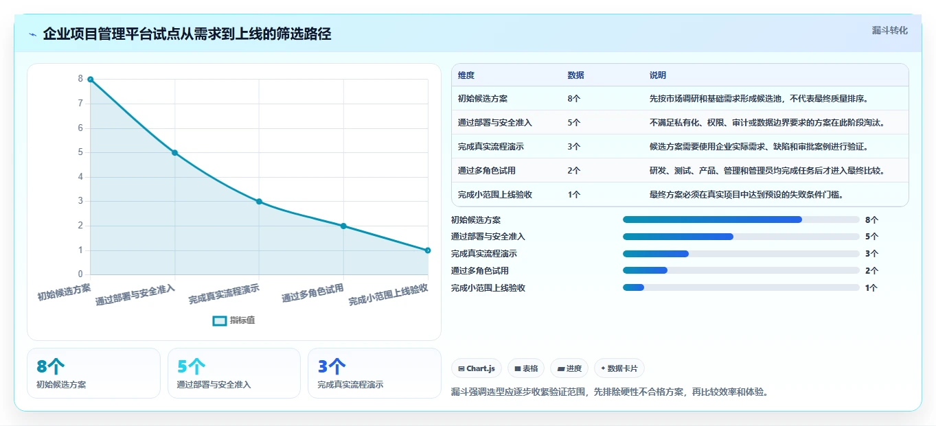Click the page title 企业项目管理平台试点
The width and height of the screenshot is (936, 426).
[x=187, y=34]
